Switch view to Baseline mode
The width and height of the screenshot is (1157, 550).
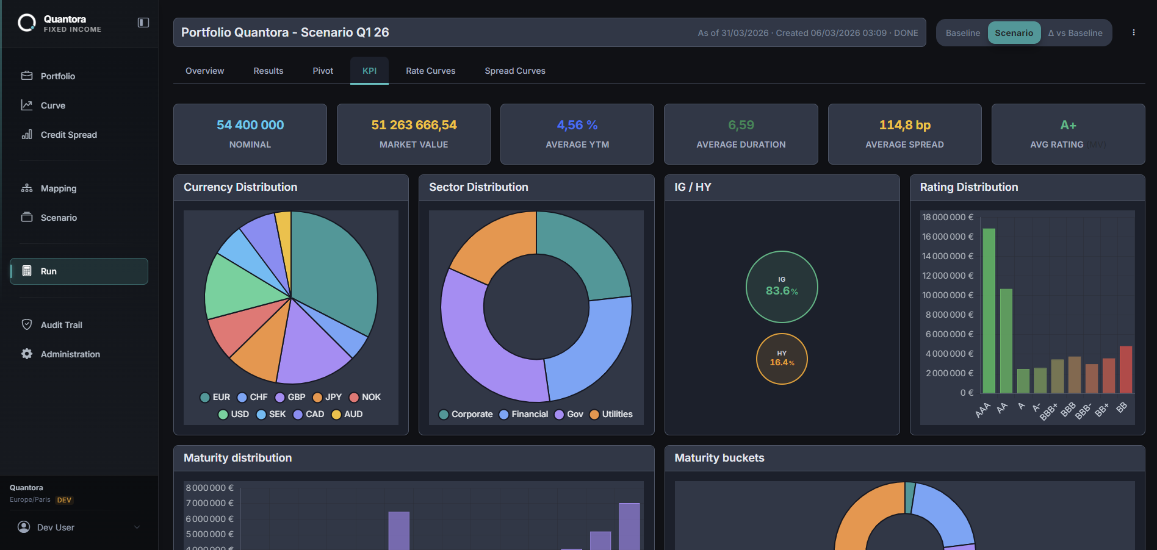click(x=963, y=32)
